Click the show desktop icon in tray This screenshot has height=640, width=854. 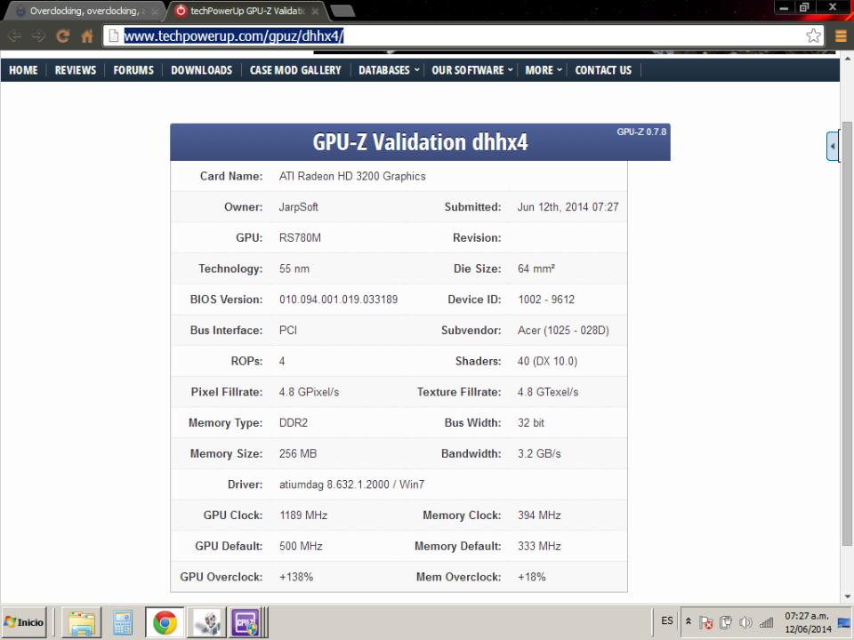(844, 622)
